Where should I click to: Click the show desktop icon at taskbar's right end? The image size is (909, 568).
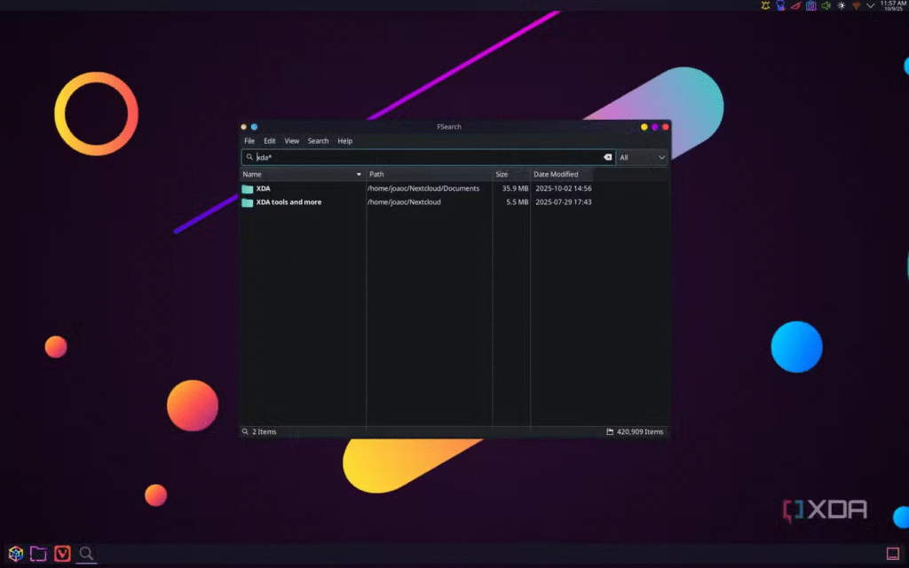(893, 554)
